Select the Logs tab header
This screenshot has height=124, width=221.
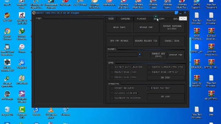click(x=39, y=18)
